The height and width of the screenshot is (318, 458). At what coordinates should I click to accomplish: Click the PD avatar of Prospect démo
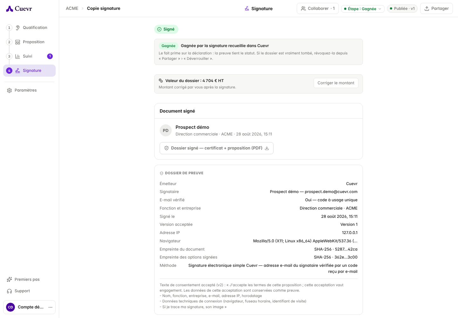(x=166, y=130)
